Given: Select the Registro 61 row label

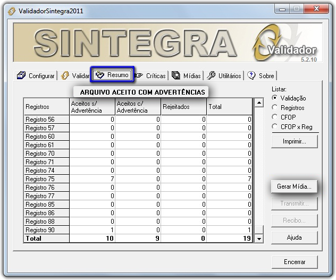Looking at the screenshot, I should pos(46,145).
